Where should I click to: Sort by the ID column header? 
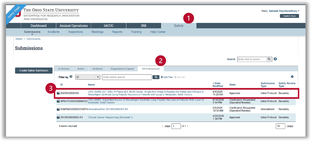tap(61, 85)
